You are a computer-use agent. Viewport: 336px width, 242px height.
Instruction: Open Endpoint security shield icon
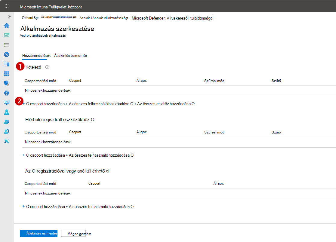point(7,83)
